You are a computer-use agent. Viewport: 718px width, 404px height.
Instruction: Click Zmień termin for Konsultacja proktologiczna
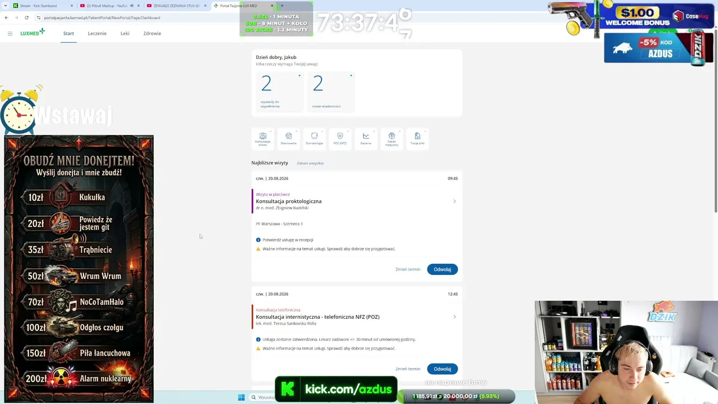click(x=408, y=269)
